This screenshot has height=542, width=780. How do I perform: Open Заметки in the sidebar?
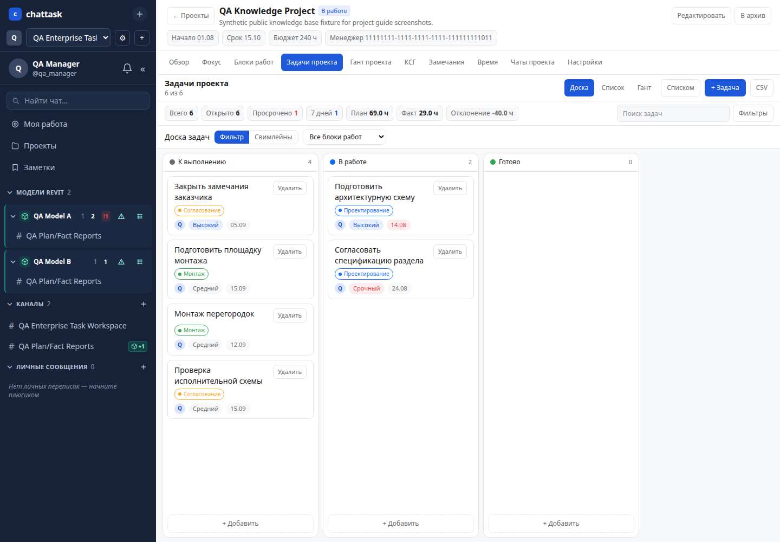tap(78, 167)
